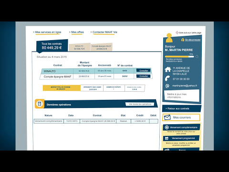Click the + 5000,00 € credit cell

click(140, 121)
